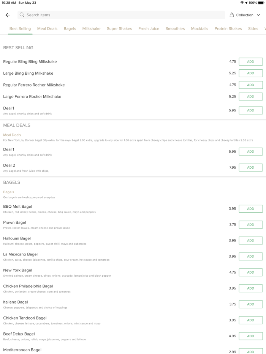
Task: Open the Milkshake tab
Action: click(91, 29)
